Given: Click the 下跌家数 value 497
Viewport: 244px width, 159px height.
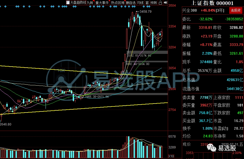Looking at the screenshot, I should click(x=240, y=113).
